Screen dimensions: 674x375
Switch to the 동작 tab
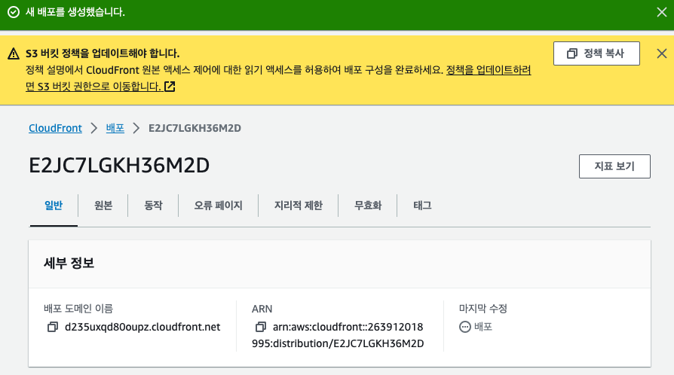click(x=153, y=206)
